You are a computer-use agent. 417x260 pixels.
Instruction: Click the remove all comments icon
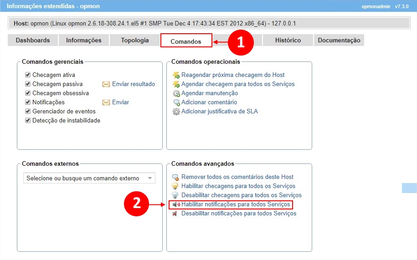click(175, 177)
